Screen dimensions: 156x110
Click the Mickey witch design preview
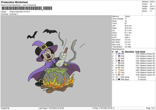tap(56, 61)
